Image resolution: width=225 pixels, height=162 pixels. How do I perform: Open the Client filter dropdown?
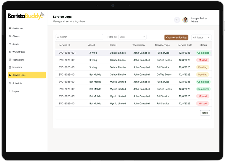pos(132,37)
